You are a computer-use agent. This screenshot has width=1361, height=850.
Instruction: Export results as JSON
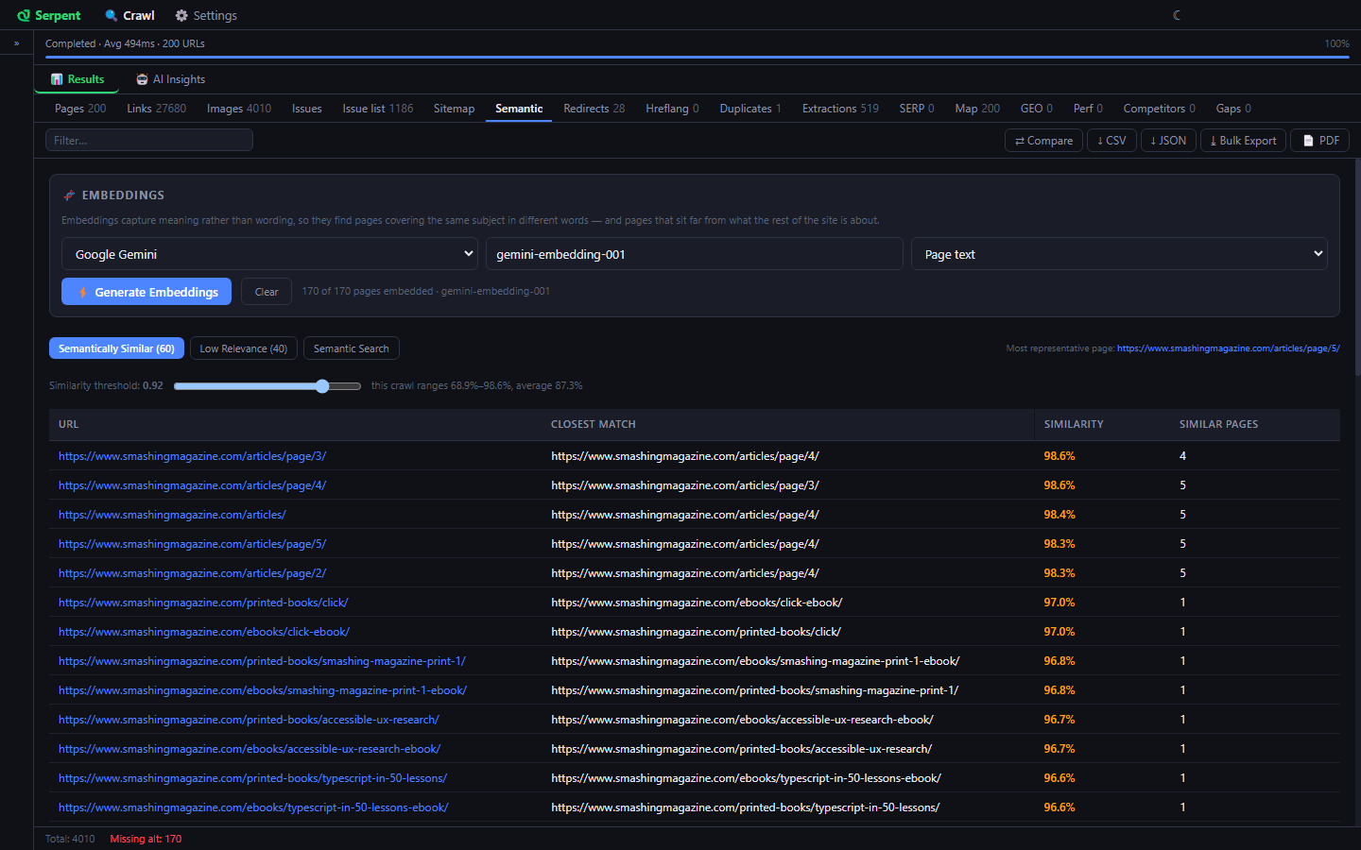click(1168, 141)
